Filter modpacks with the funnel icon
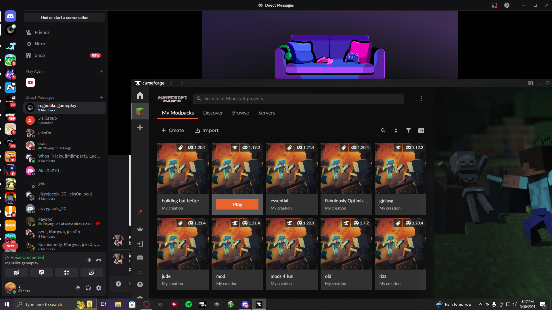This screenshot has height=310, width=552. click(x=409, y=131)
